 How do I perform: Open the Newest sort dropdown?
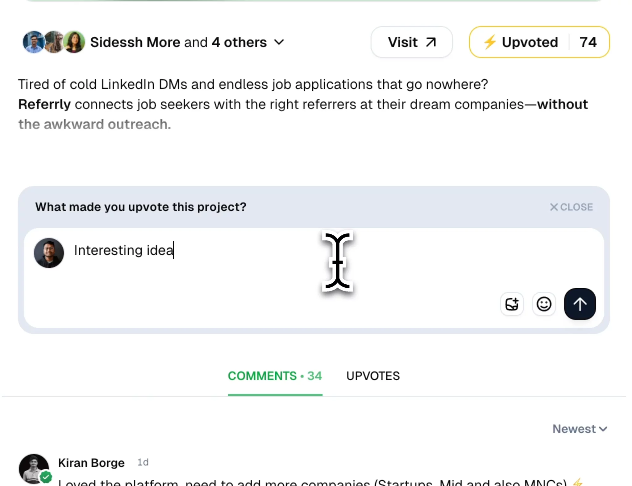[580, 429]
